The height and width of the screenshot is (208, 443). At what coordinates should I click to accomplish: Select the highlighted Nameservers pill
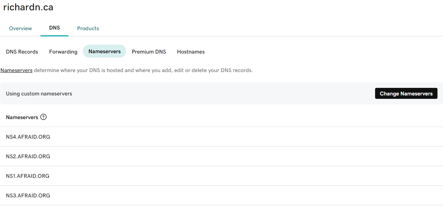click(x=104, y=51)
